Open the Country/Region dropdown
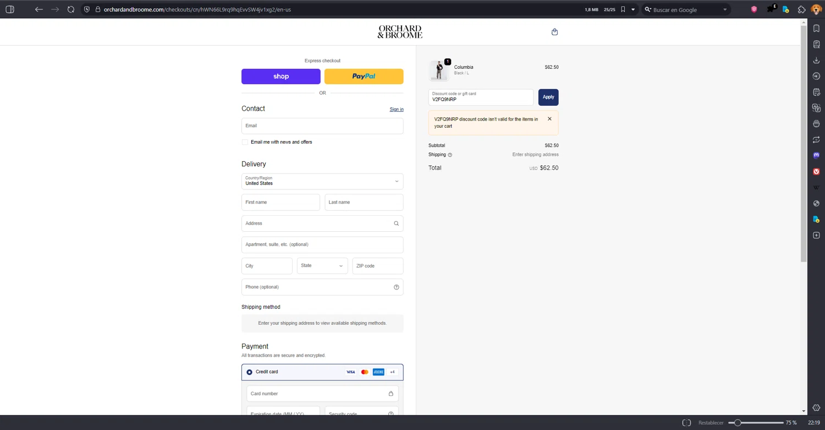 tap(322, 181)
